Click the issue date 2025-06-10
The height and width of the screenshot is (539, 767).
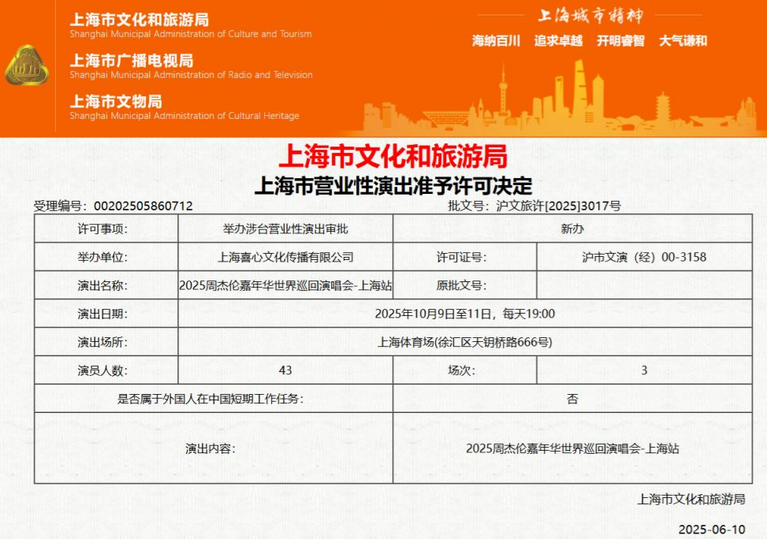(712, 530)
